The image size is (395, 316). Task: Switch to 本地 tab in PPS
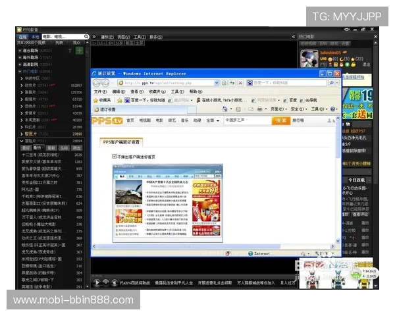click(x=35, y=37)
